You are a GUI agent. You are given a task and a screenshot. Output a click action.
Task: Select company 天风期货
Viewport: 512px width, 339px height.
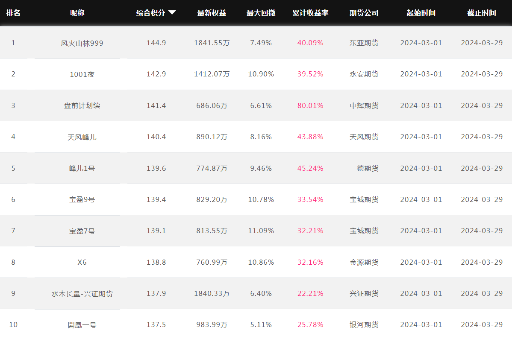tap(364, 137)
